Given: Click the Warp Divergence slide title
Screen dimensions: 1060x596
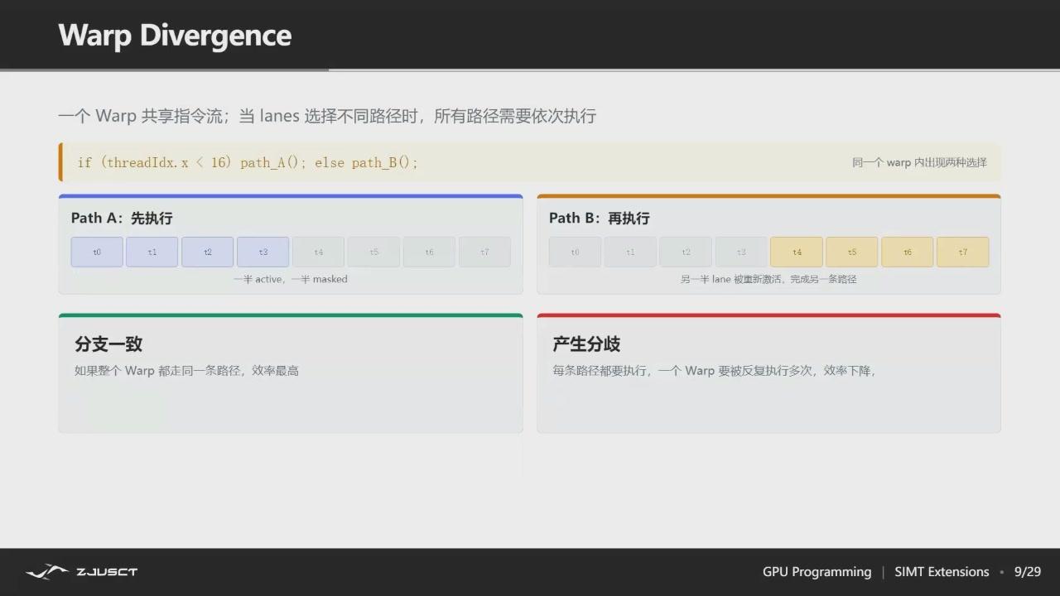Looking at the screenshot, I should [175, 36].
